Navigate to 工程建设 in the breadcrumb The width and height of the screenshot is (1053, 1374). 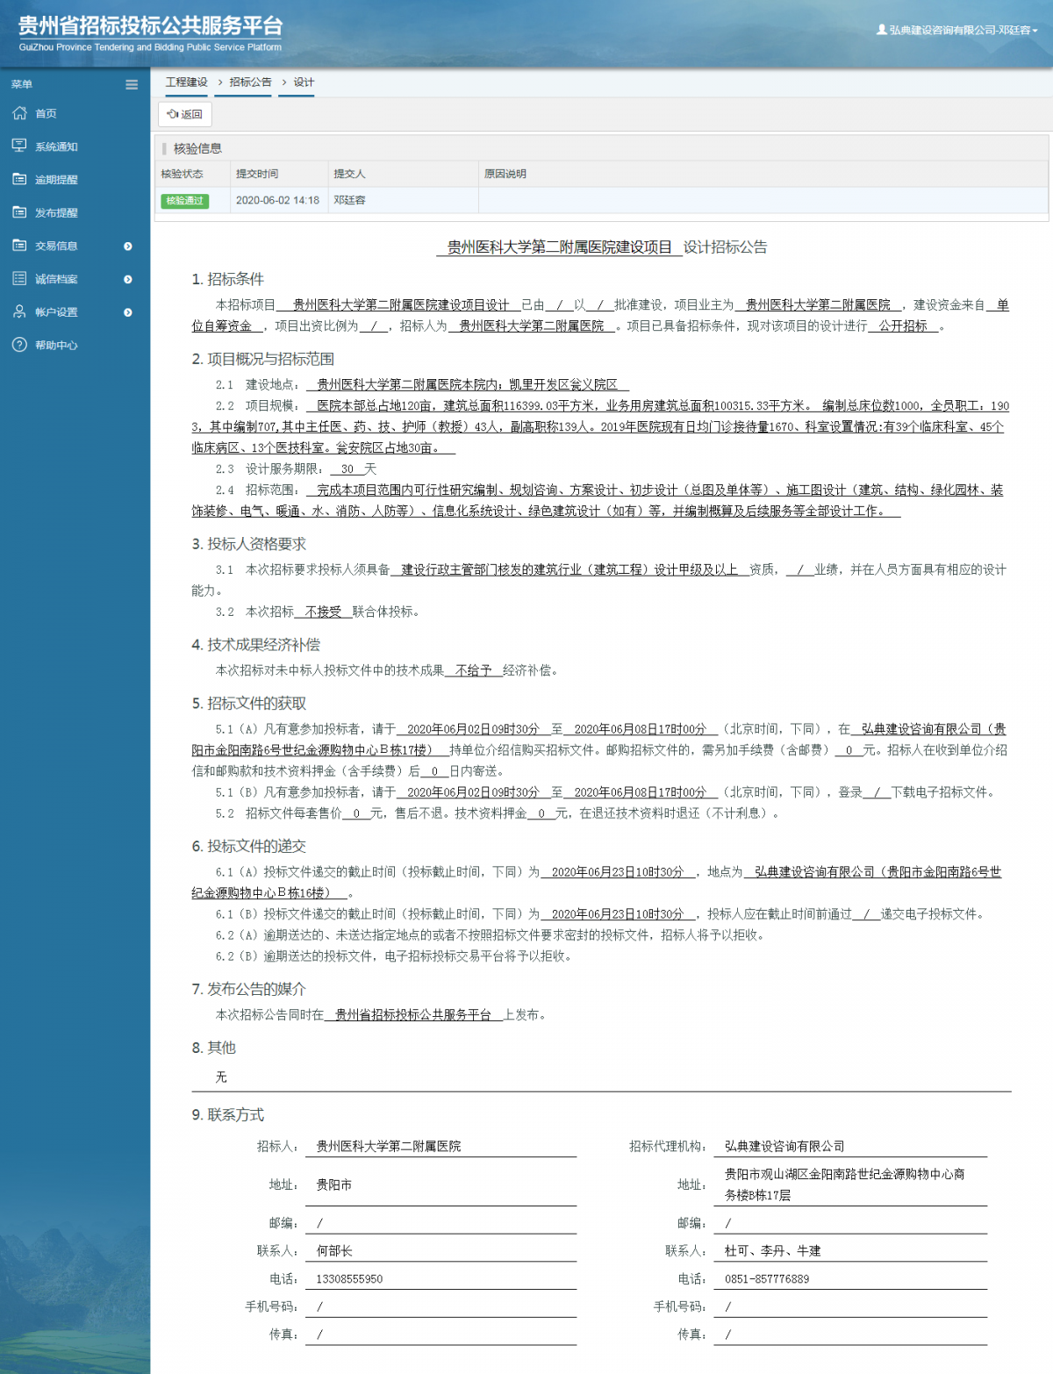click(184, 82)
